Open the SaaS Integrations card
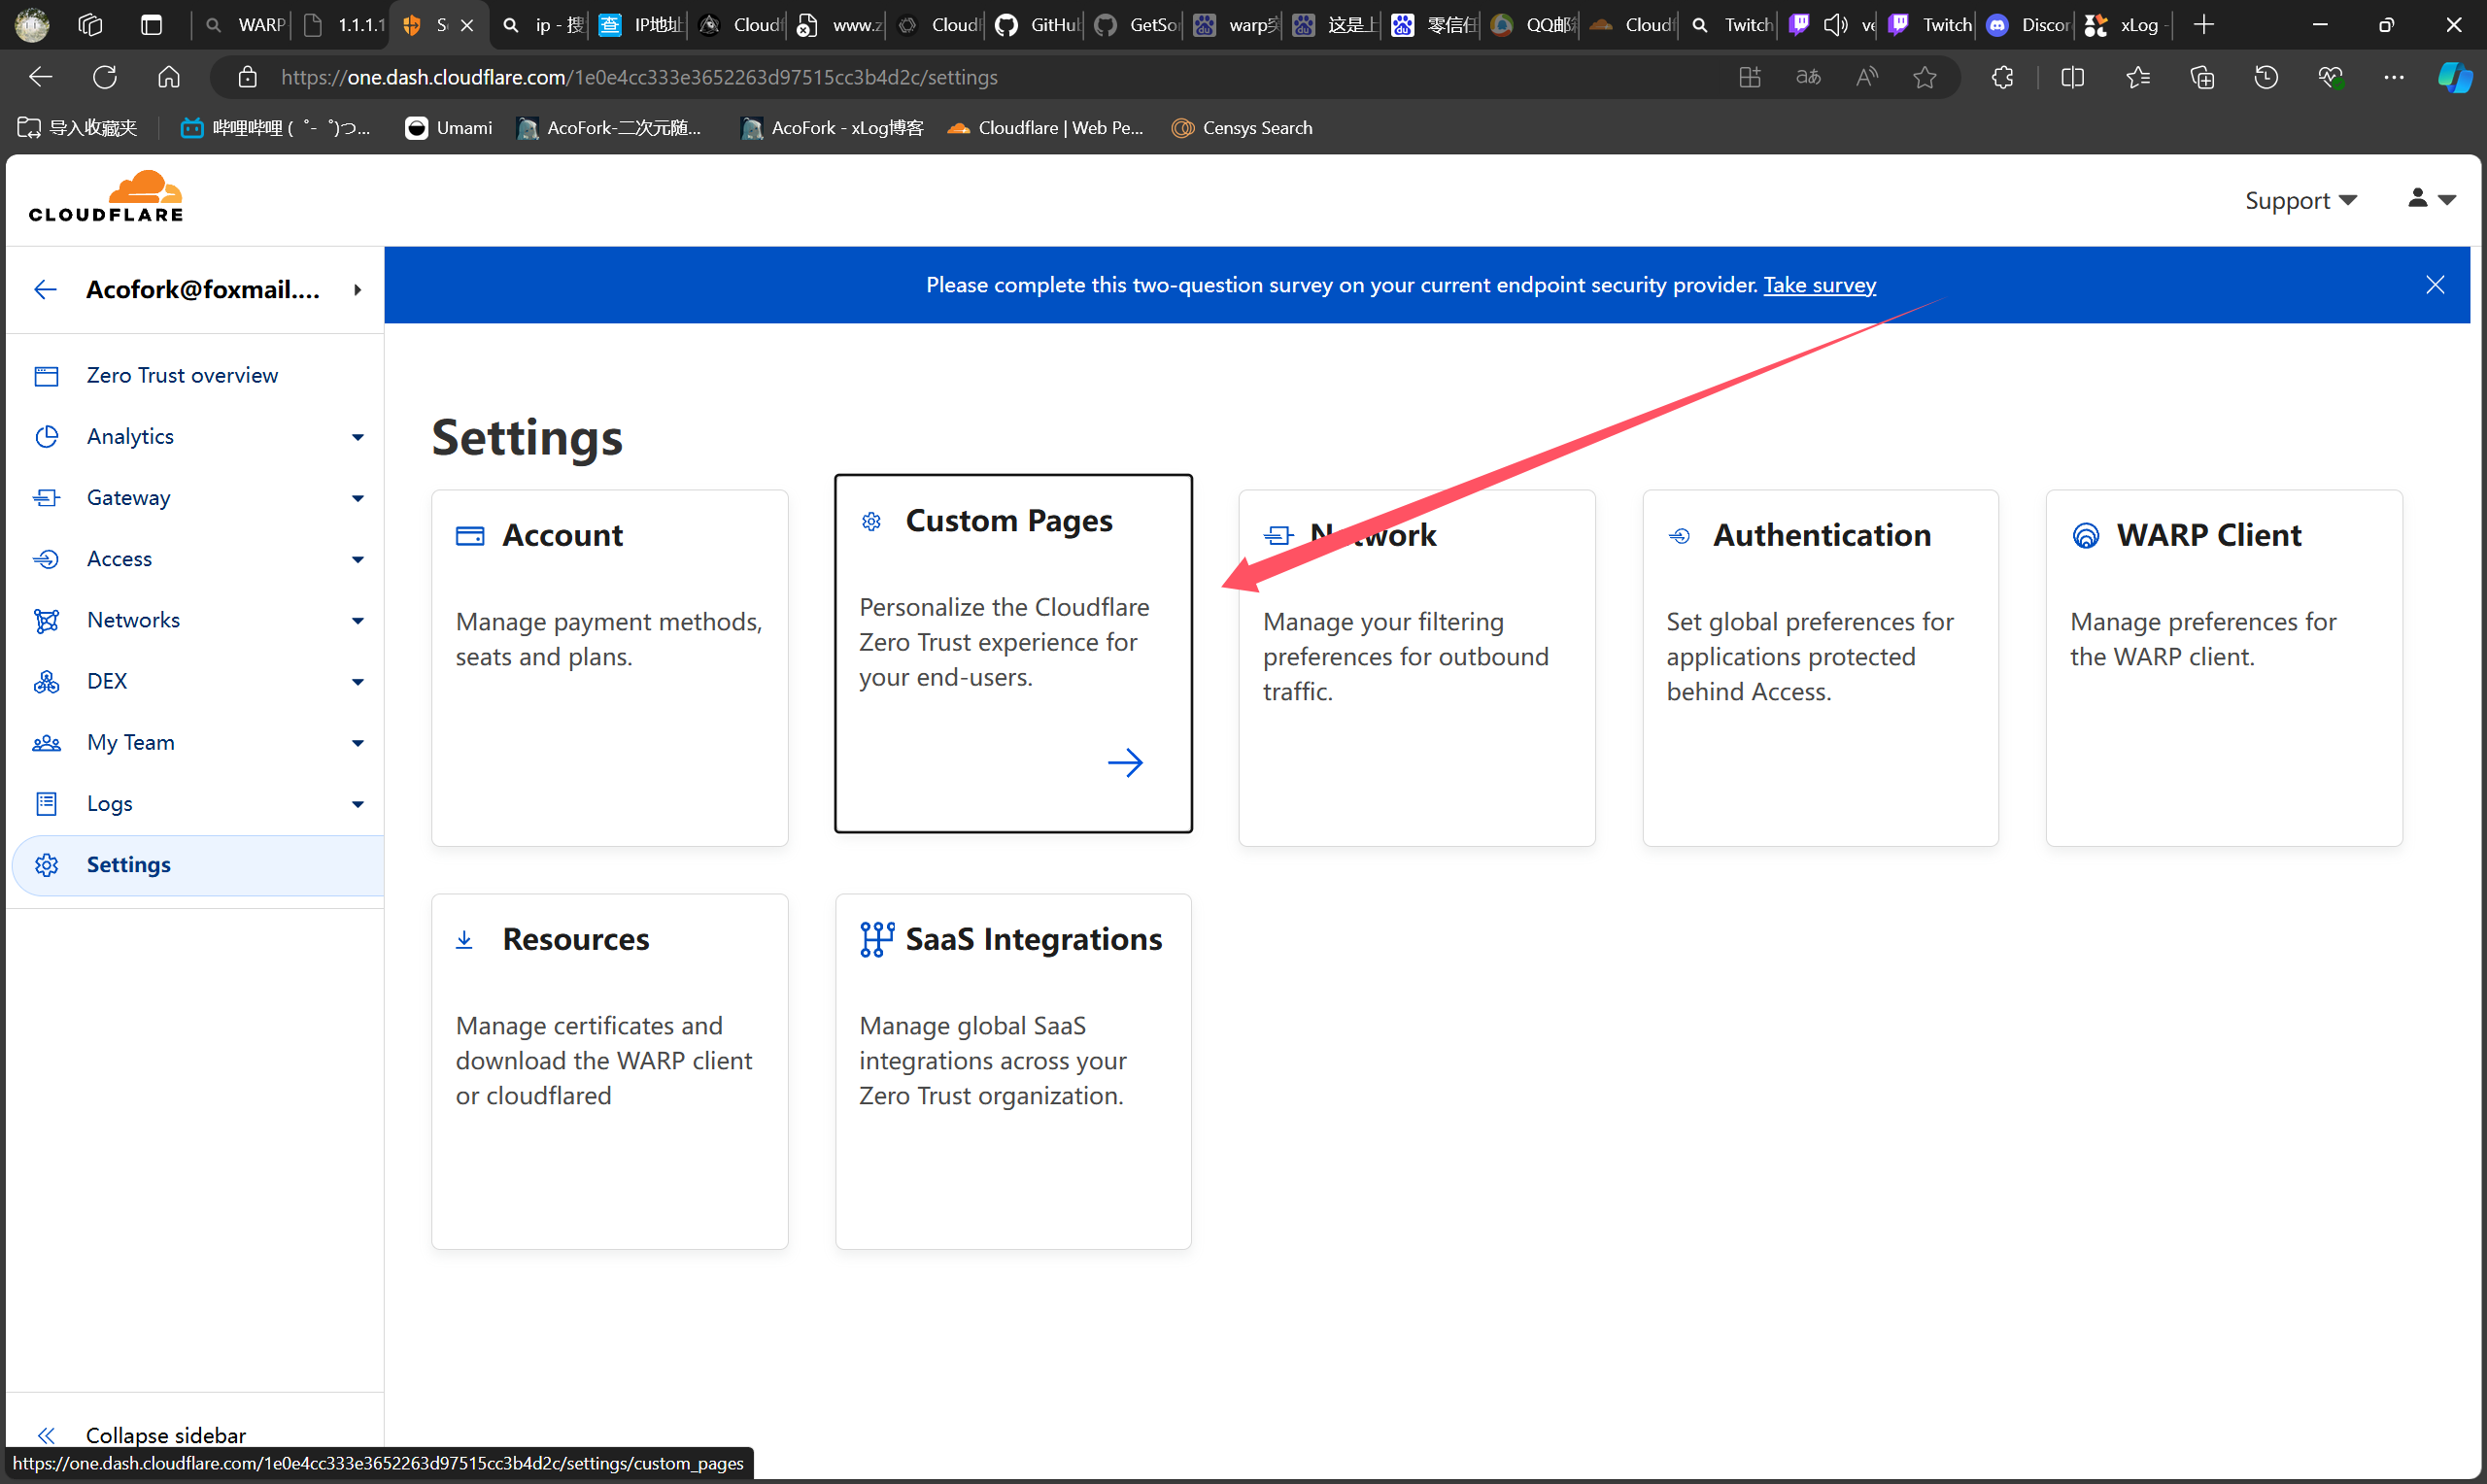This screenshot has width=2487, height=1484. 1013,1072
